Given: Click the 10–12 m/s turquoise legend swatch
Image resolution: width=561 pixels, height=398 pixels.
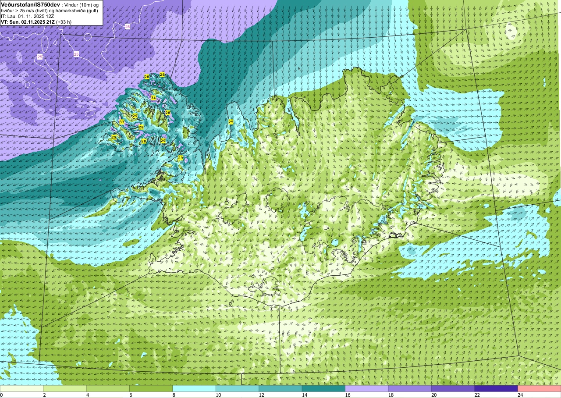Looking at the screenshot, I should click(238, 388).
